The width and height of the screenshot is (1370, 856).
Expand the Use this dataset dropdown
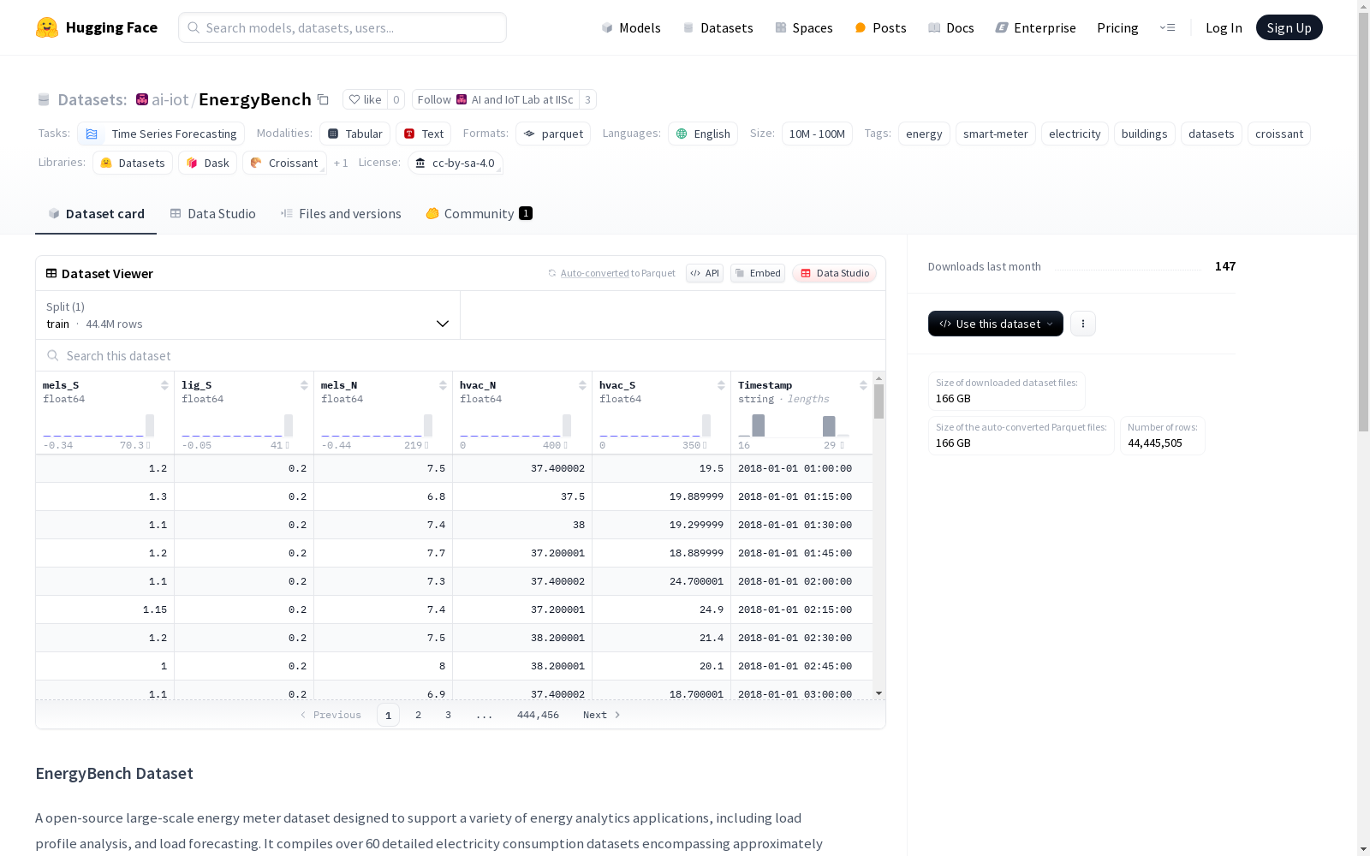click(996, 324)
